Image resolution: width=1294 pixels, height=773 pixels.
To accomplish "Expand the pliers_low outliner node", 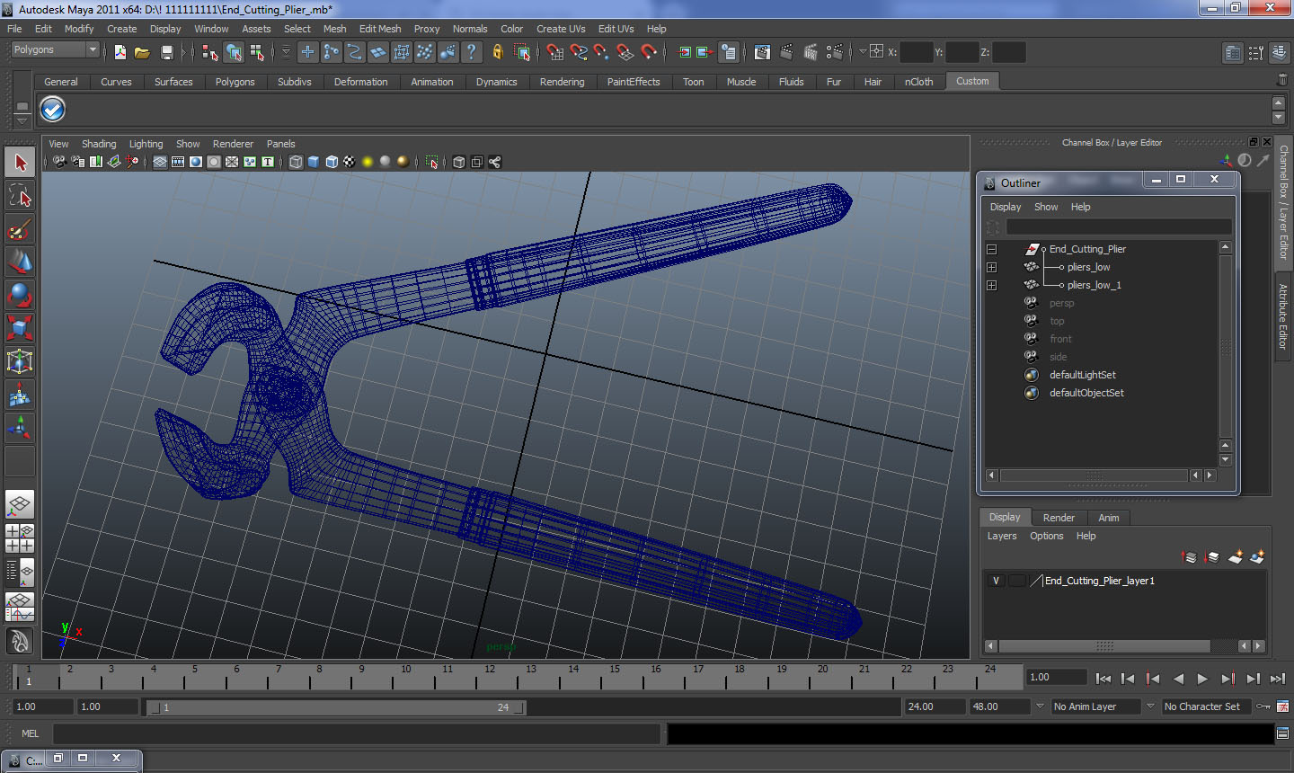I will point(992,267).
